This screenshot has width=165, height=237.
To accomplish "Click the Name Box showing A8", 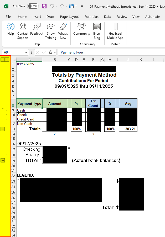I will 13,52.
